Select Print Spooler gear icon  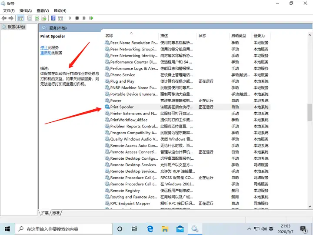(x=107, y=107)
